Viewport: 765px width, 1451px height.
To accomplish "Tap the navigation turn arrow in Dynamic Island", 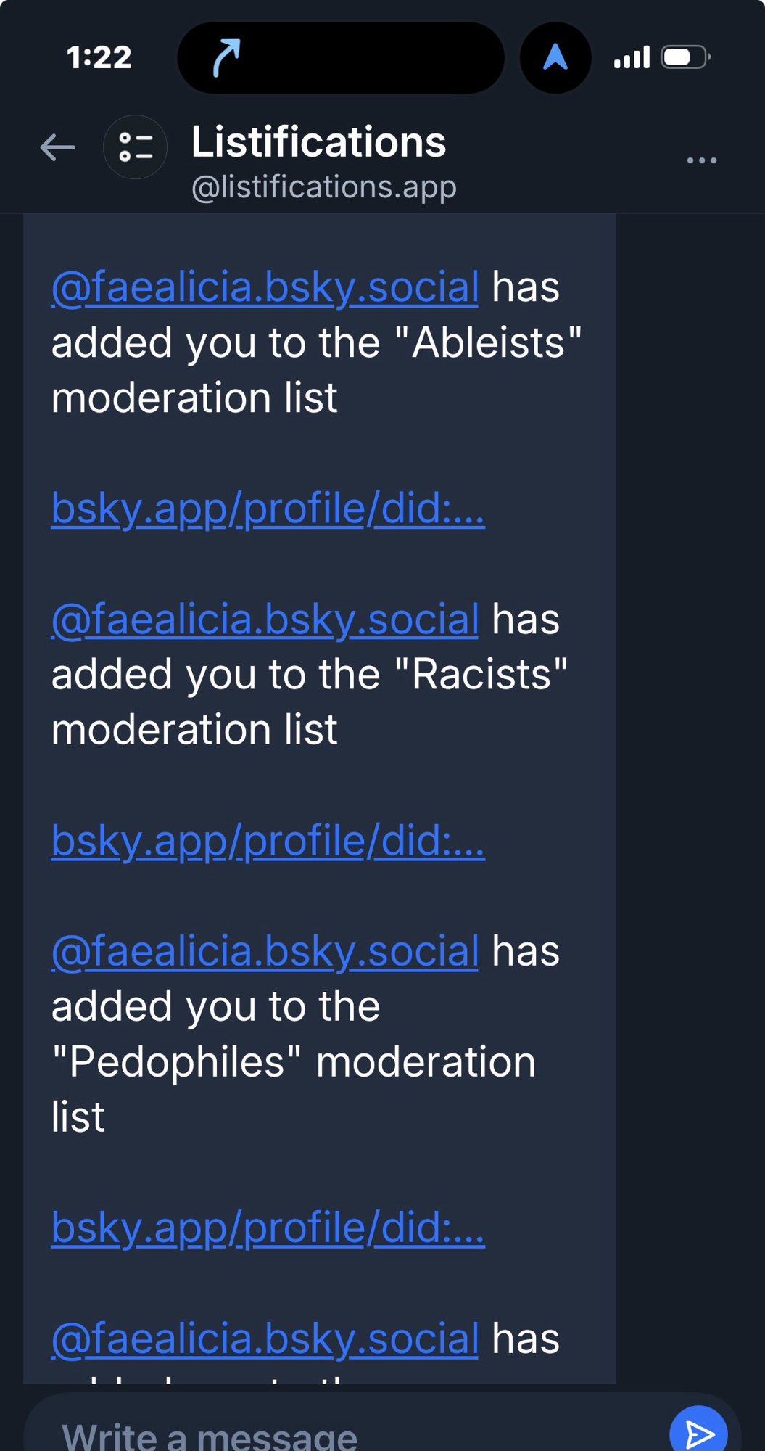I will tap(226, 58).
